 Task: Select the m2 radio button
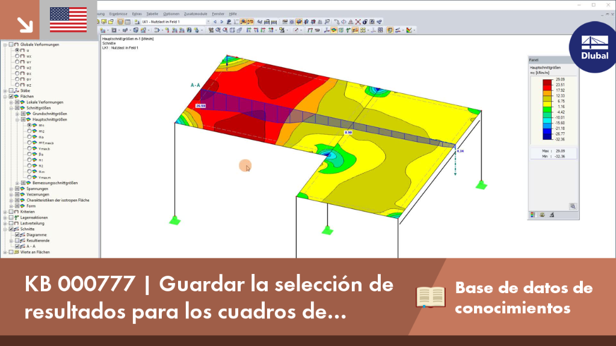29,131
